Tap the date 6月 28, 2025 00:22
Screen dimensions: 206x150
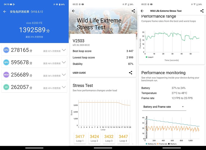click(x=81, y=45)
